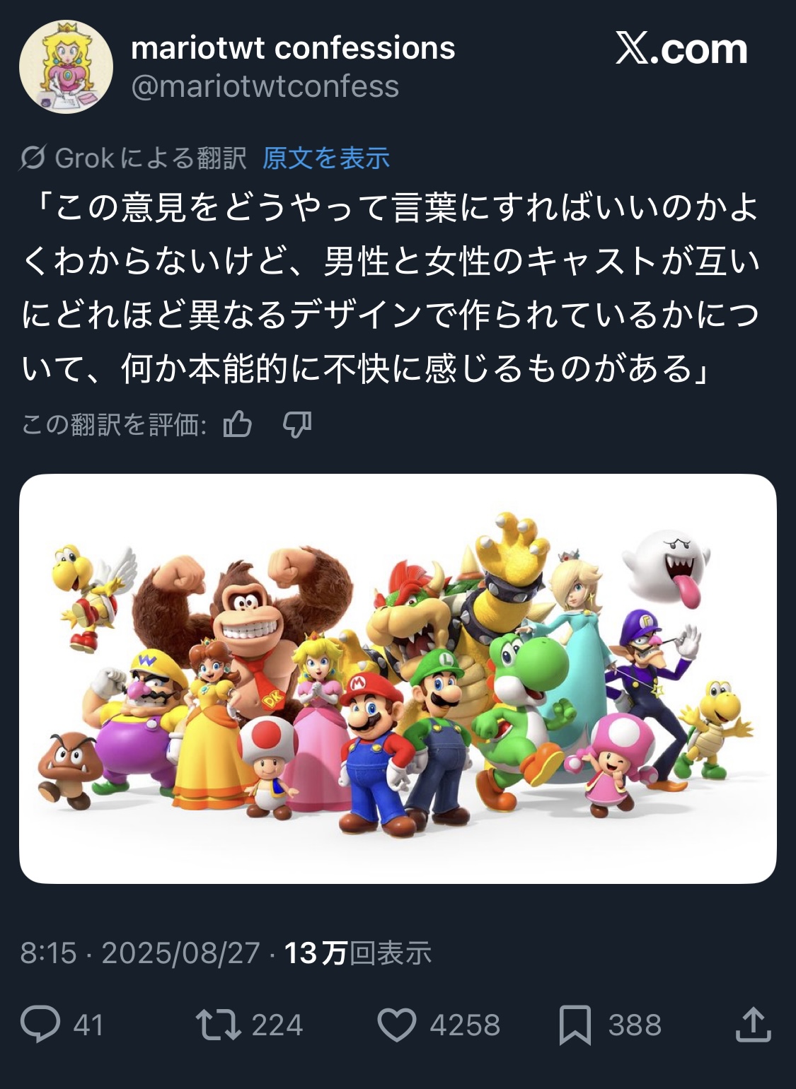The height and width of the screenshot is (1089, 796).
Task: Like the post with heart icon
Action: click(397, 1025)
